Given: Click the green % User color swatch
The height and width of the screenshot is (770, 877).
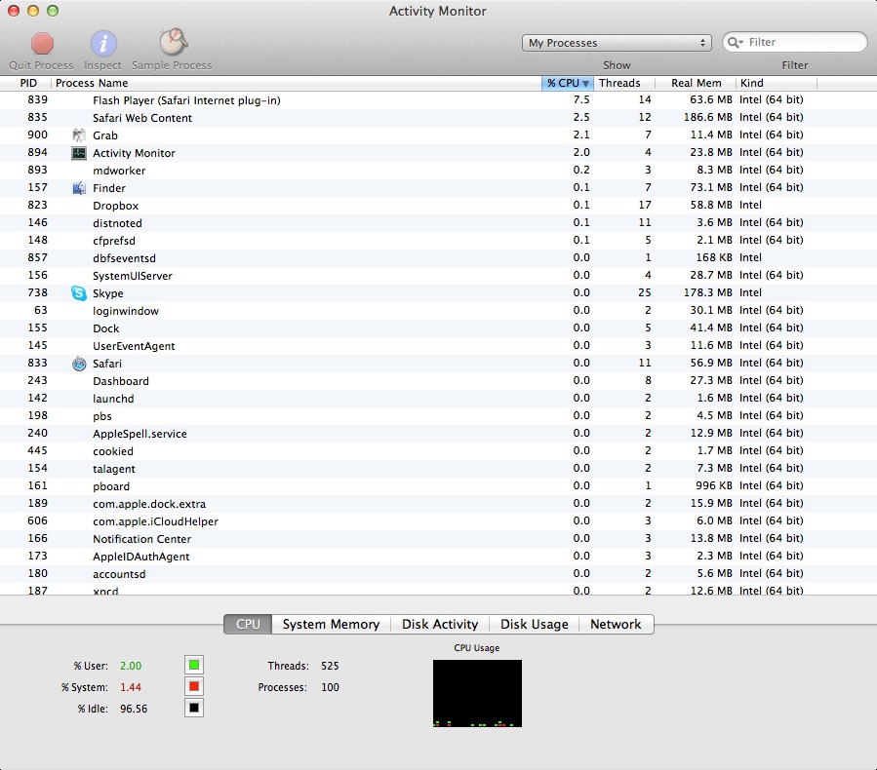Looking at the screenshot, I should pyautogui.click(x=194, y=665).
